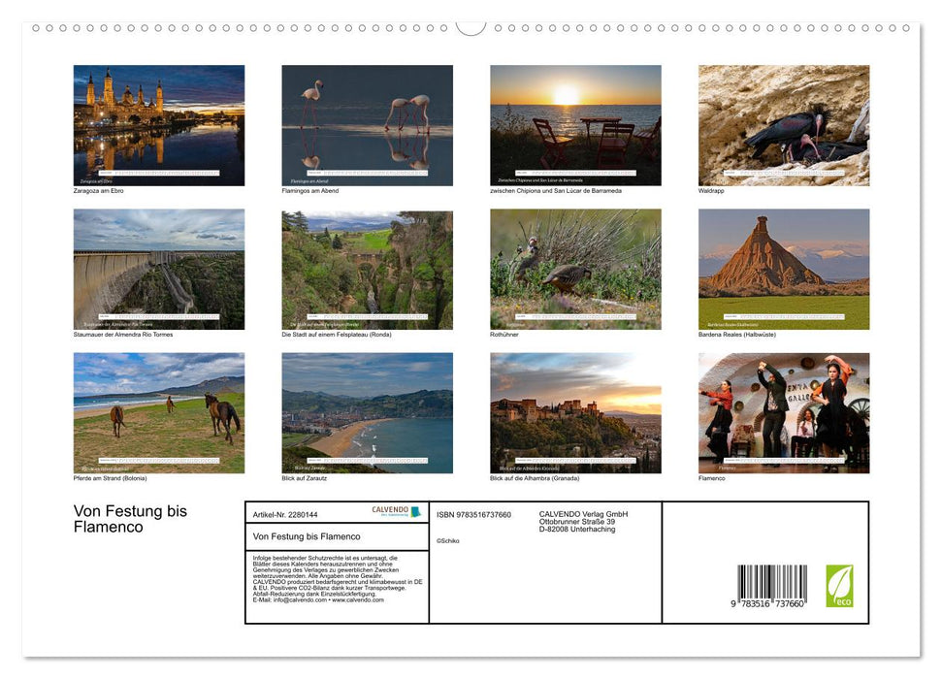Click the ISBN barcode
Image resolution: width=942 pixels, height=679 pixels.
pos(771,586)
